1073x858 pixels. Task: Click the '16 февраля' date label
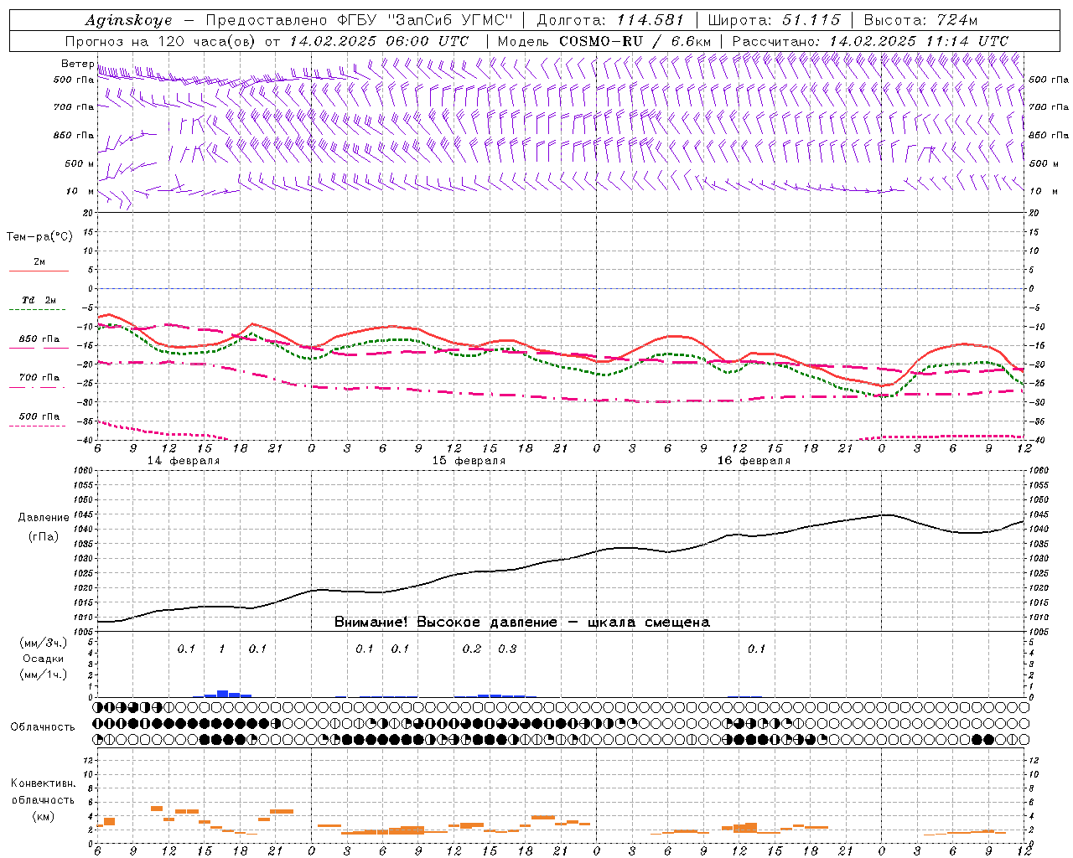pyautogui.click(x=754, y=461)
